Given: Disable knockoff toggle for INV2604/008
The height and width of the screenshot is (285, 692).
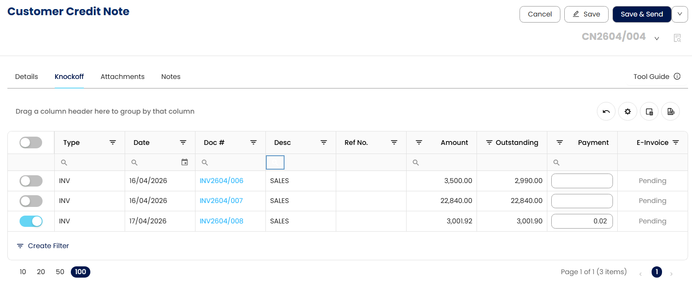Looking at the screenshot, I should pyautogui.click(x=31, y=221).
